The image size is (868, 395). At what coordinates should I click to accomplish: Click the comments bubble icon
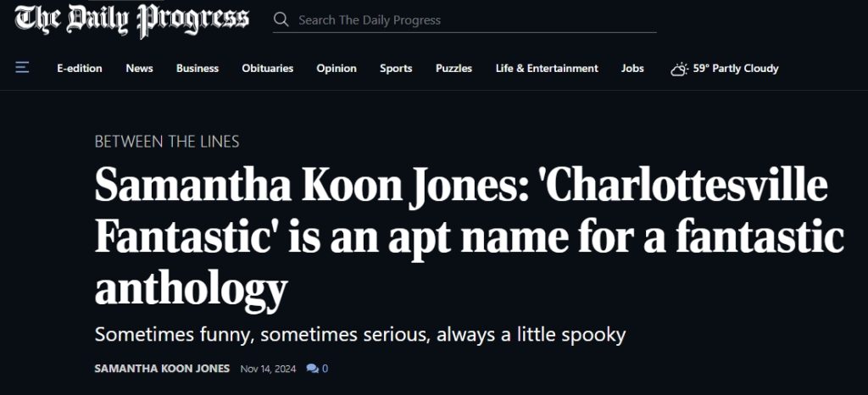click(312, 369)
